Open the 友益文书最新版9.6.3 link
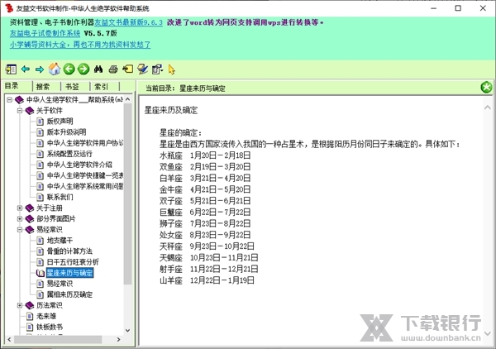This screenshot has height=349, width=496. click(128, 22)
